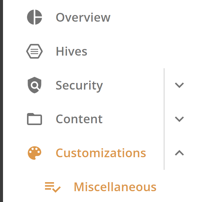The image size is (204, 202).
Task: Select the Content text label
Action: pos(79,119)
